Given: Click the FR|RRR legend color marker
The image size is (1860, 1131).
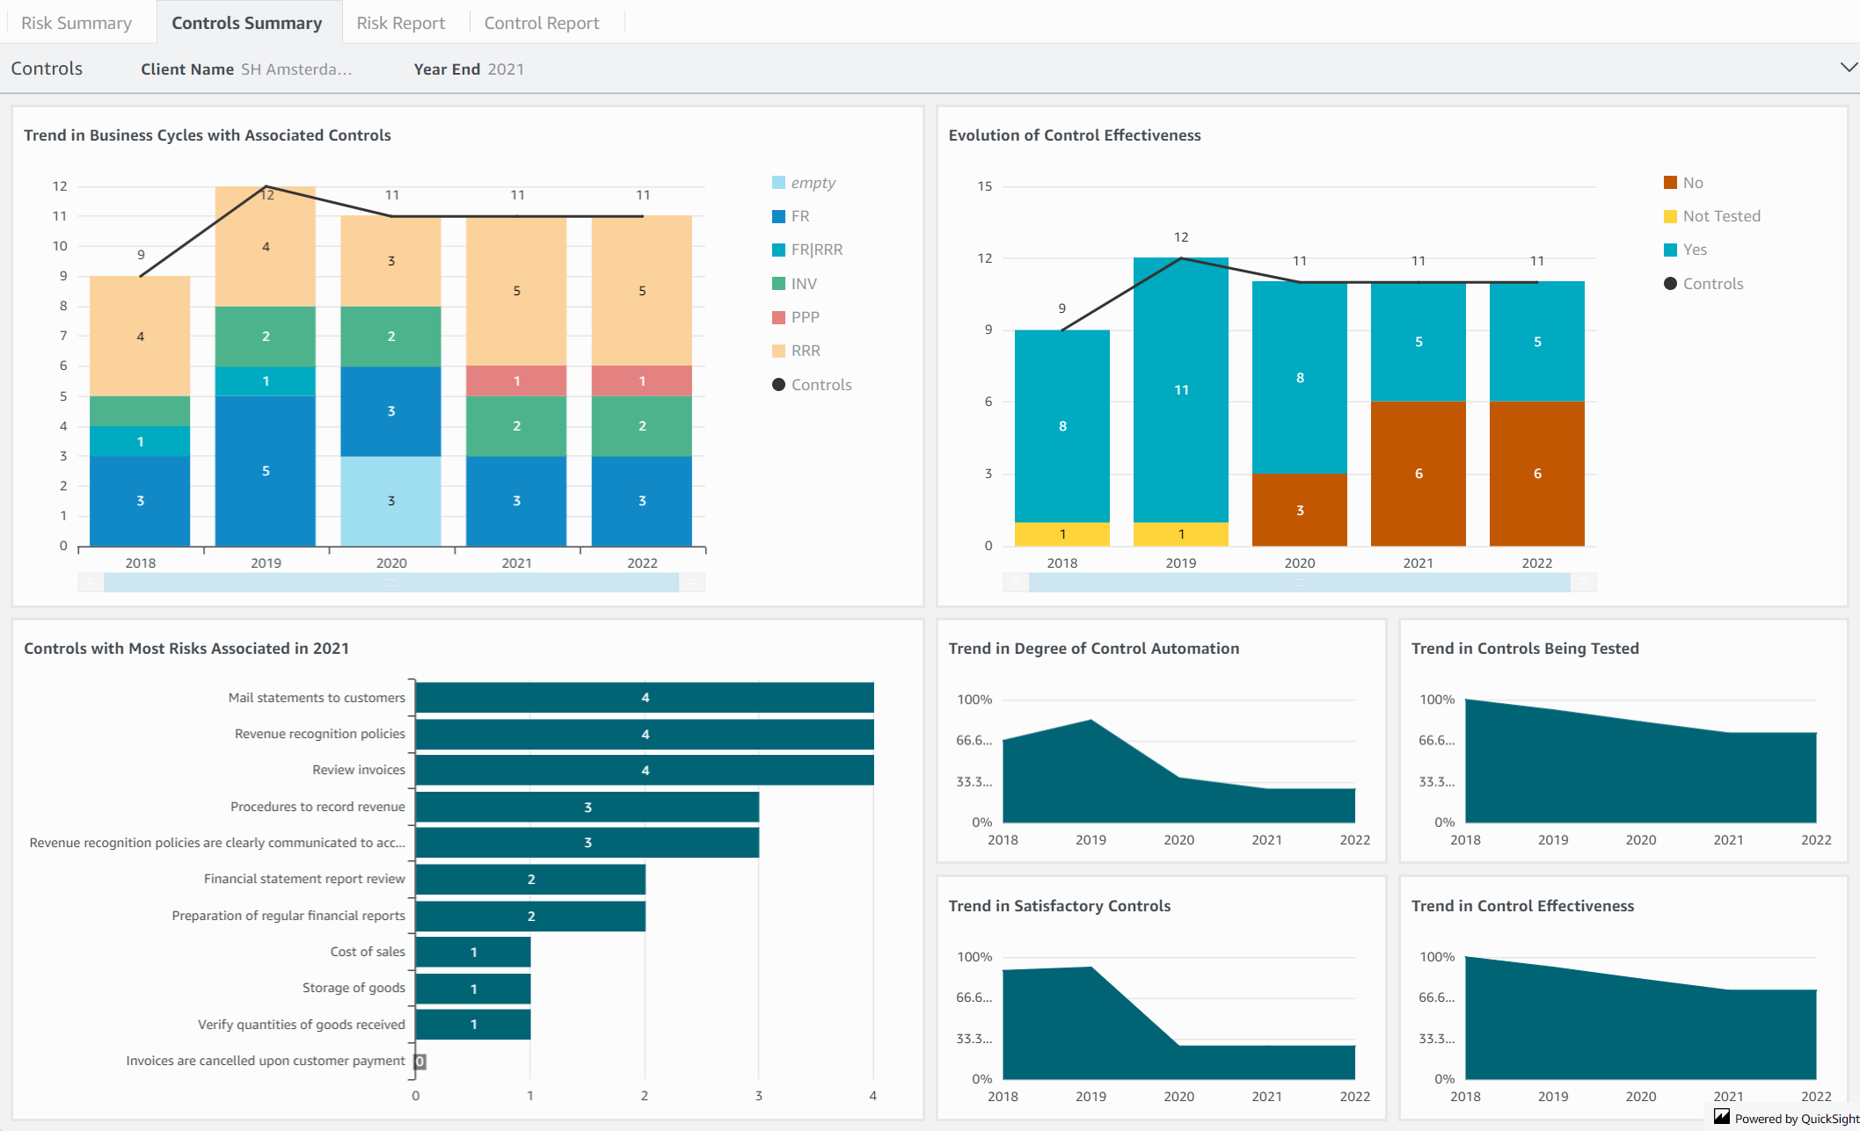Looking at the screenshot, I should pos(778,250).
